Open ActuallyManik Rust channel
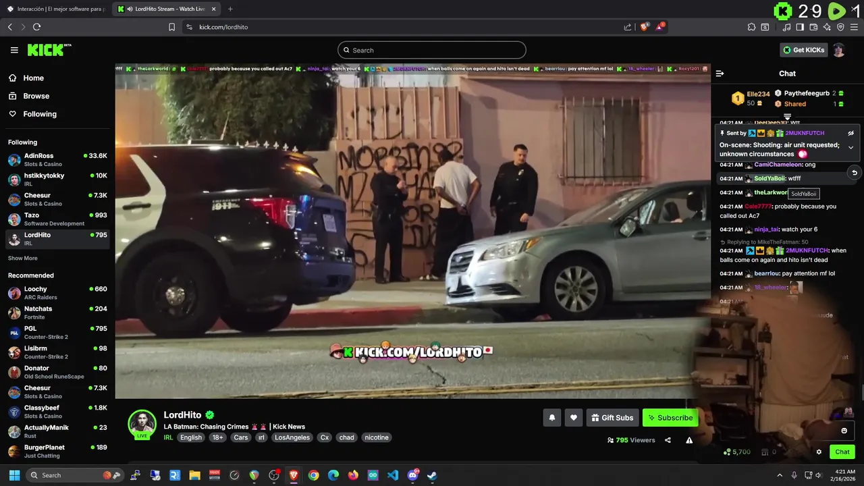Viewport: 864px width, 486px height. pyautogui.click(x=57, y=431)
